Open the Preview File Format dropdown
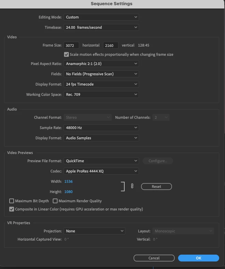225x269 pixels. click(101, 161)
